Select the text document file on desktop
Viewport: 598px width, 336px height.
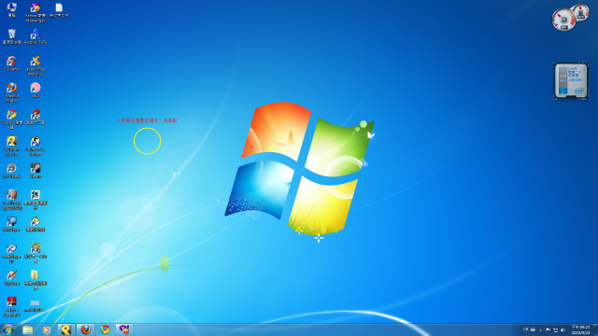coord(59,10)
